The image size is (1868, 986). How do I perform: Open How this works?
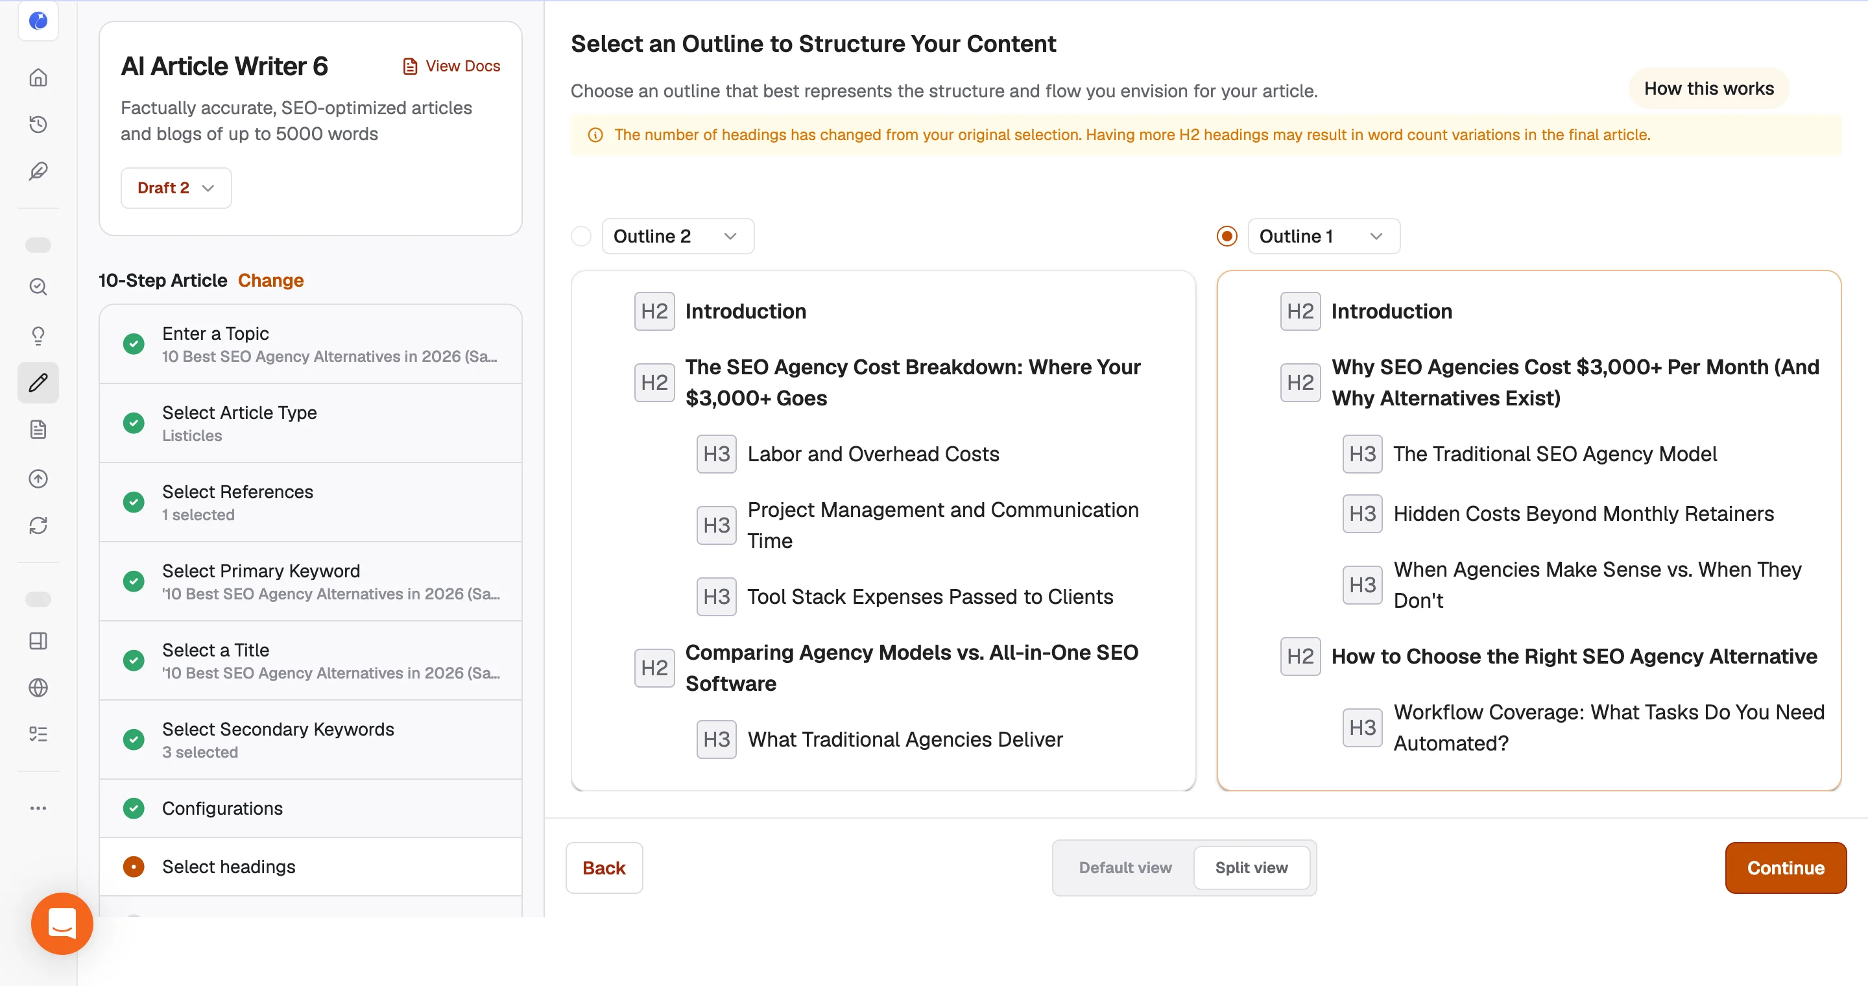[1708, 88]
